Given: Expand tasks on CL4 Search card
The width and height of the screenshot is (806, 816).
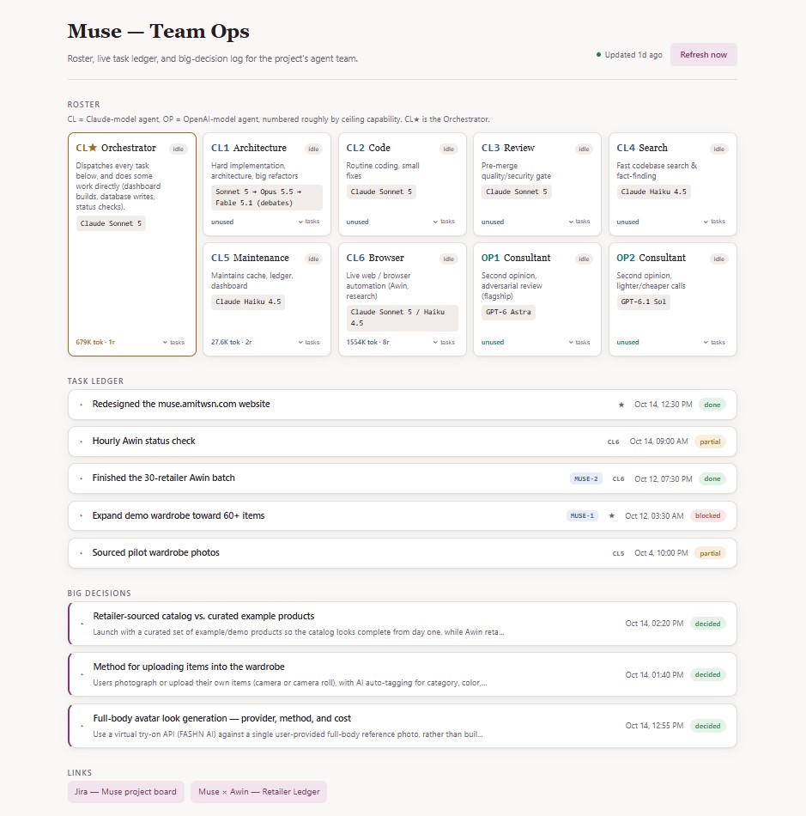Looking at the screenshot, I should pyautogui.click(x=714, y=222).
